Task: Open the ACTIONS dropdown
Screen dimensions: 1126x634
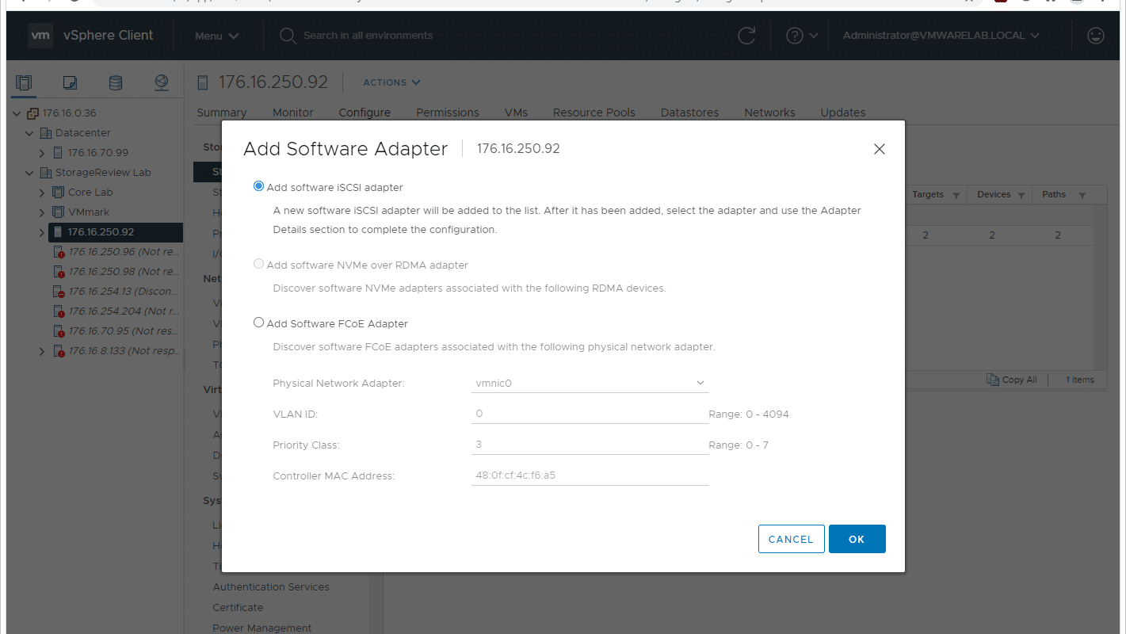Action: coord(391,82)
